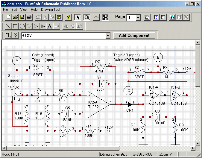Screen dimensions: 202x158
Task: Click the question mark help icon
Action: click(68, 17)
